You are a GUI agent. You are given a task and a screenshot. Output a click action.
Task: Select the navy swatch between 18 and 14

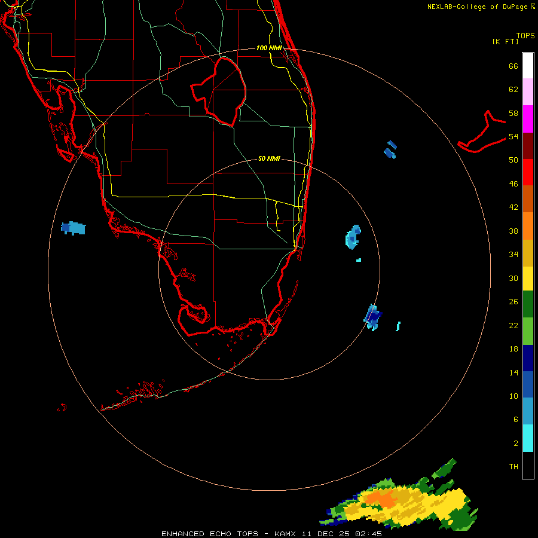coord(528,358)
